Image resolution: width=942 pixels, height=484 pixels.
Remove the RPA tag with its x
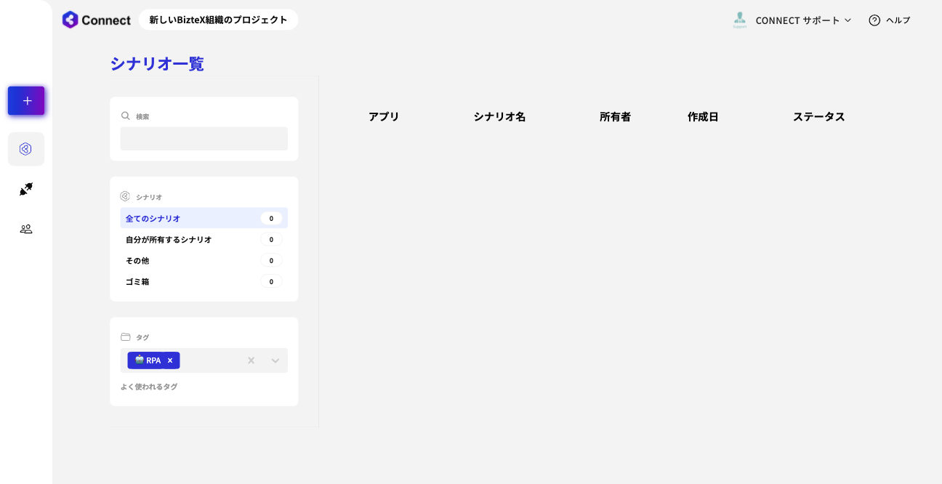click(x=170, y=360)
